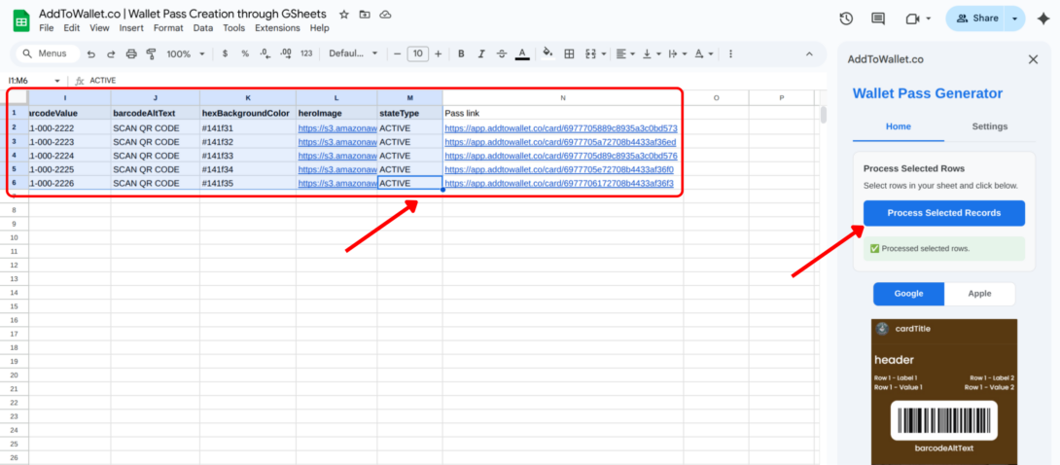The image size is (1060, 465).
Task: Activate the paint format tool
Action: [152, 54]
